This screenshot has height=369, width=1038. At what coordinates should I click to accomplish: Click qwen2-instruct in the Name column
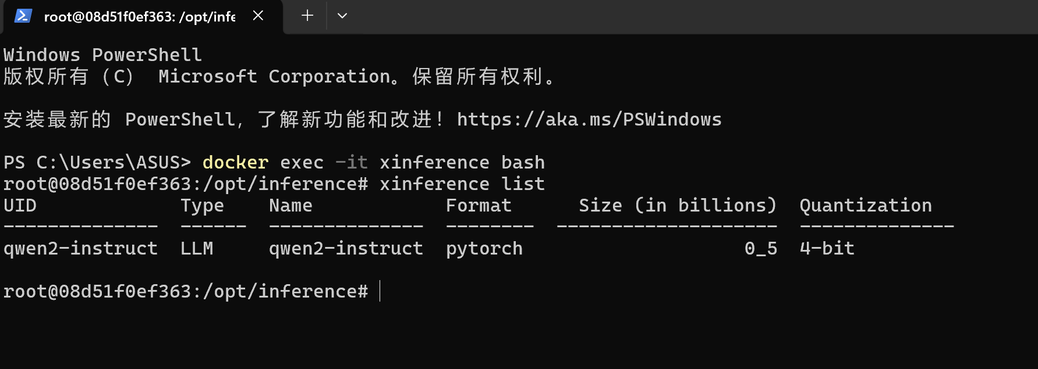click(346, 249)
